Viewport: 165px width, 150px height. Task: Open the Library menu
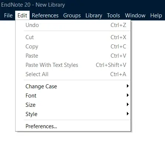[94, 16]
